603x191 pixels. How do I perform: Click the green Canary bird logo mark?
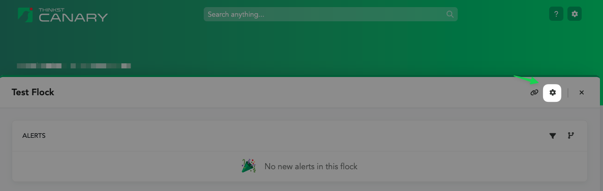click(x=25, y=15)
